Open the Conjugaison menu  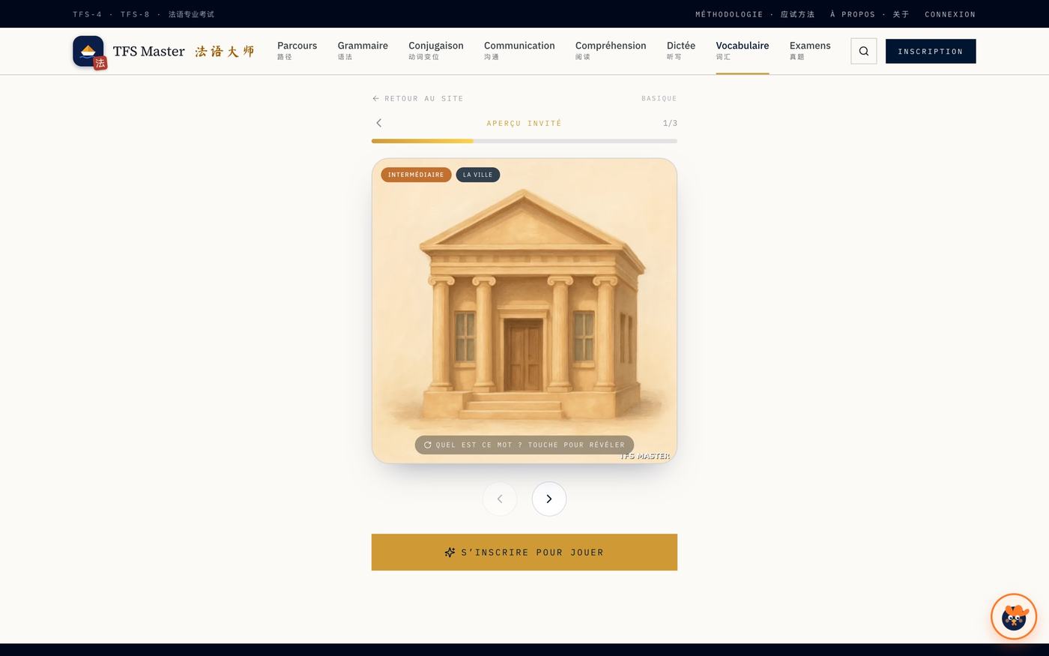pyautogui.click(x=436, y=50)
